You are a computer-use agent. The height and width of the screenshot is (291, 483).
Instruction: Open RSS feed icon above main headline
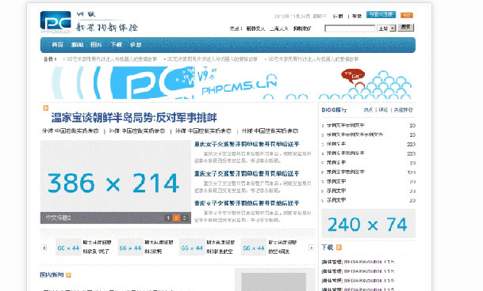pyautogui.click(x=46, y=108)
